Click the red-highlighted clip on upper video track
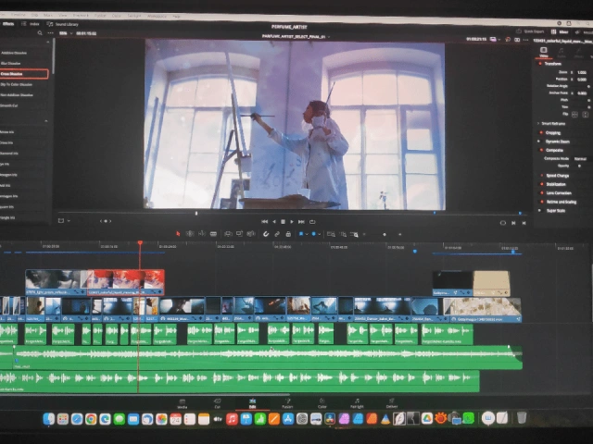 [x=125, y=279]
